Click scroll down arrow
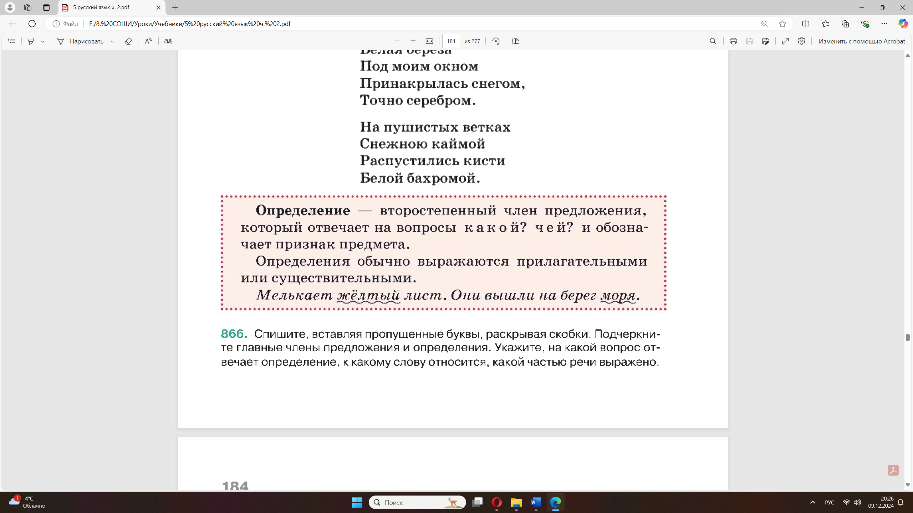This screenshot has width=913, height=513. pyautogui.click(x=908, y=485)
